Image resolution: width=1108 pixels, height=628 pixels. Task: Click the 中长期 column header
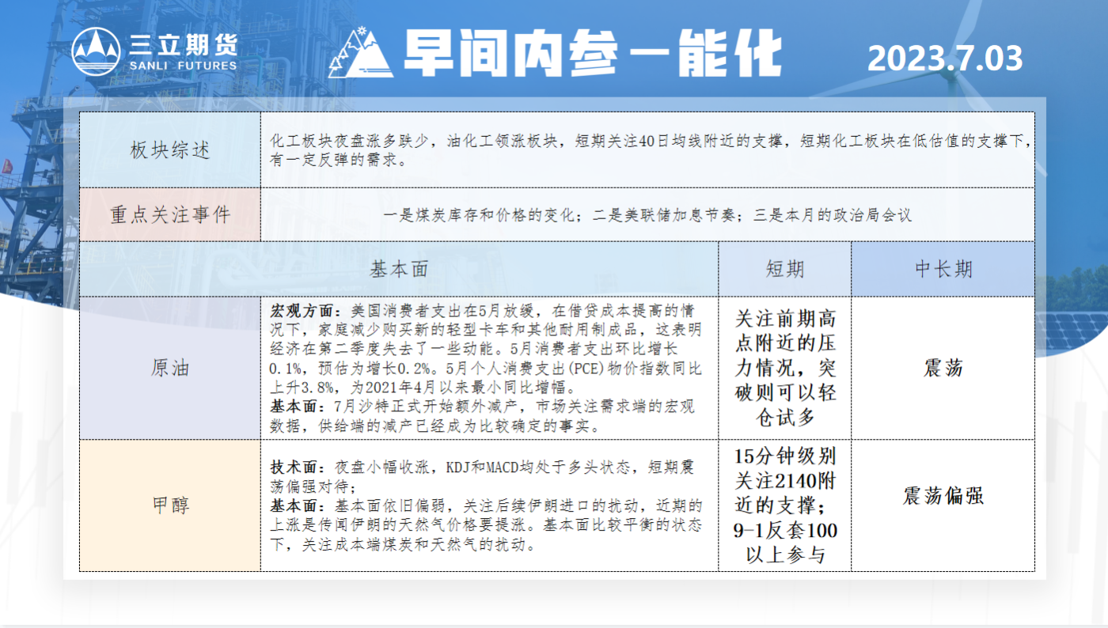943,269
